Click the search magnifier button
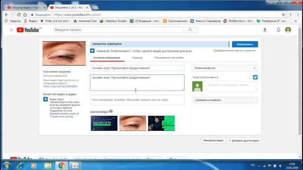Viewport: 303px width, 170px height. pyautogui.click(x=190, y=30)
